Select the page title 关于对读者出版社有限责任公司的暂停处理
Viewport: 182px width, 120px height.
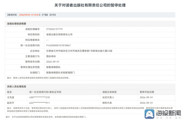point(90,5)
